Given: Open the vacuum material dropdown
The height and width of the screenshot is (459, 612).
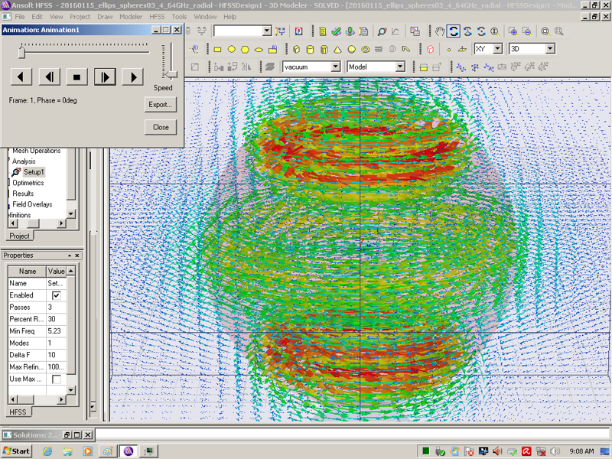Looking at the screenshot, I should pos(335,67).
